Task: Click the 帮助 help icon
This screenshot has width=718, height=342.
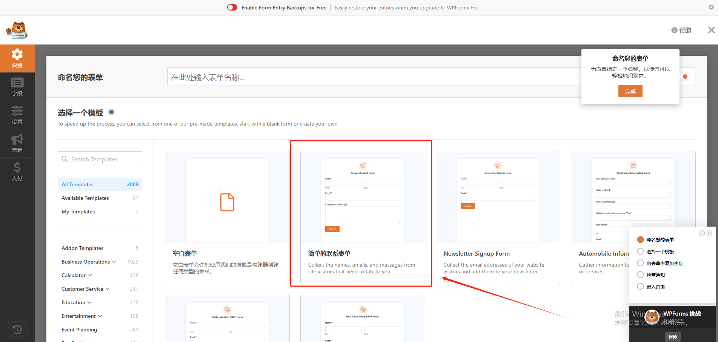Action: coord(674,30)
